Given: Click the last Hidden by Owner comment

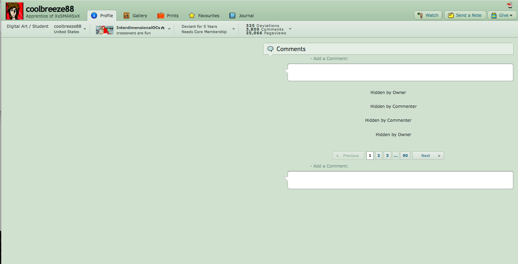Looking at the screenshot, I should coord(393,134).
